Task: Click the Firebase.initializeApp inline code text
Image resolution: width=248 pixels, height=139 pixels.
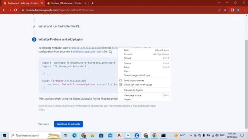Action: pos(84,48)
